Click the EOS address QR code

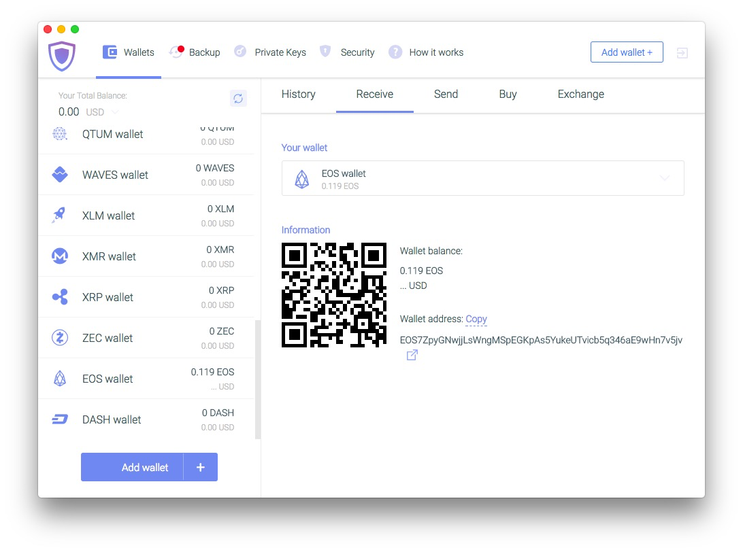pyautogui.click(x=334, y=294)
